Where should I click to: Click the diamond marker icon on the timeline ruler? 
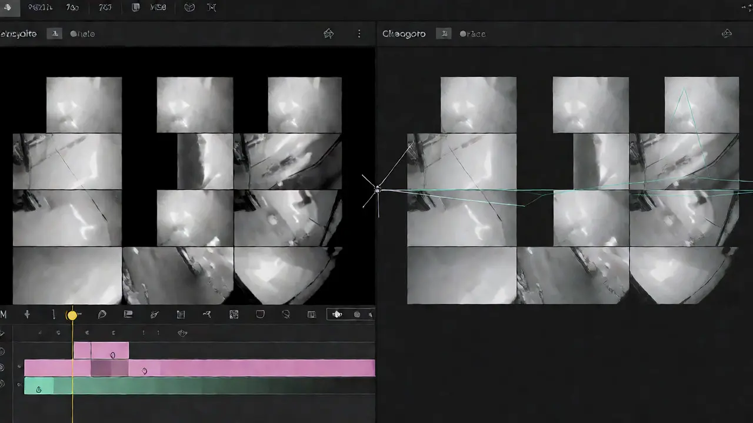pos(182,333)
